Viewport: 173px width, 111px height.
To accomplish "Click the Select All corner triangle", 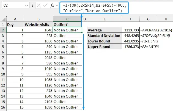I will tap(4, 19).
